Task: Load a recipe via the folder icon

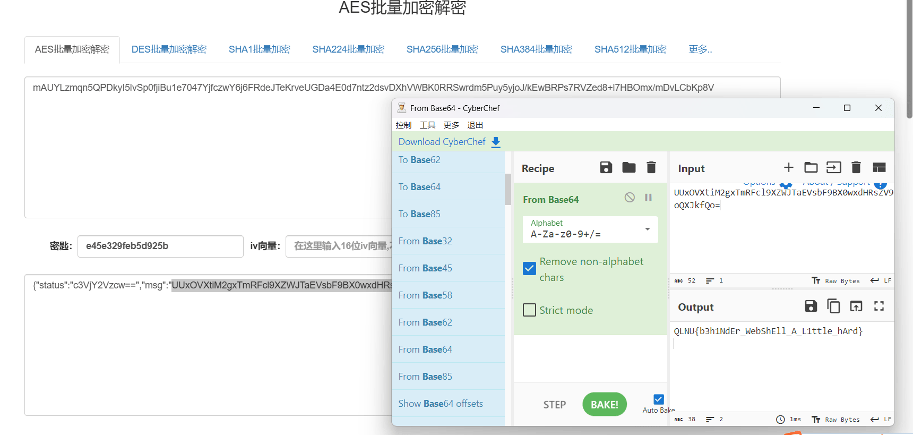Action: point(628,168)
